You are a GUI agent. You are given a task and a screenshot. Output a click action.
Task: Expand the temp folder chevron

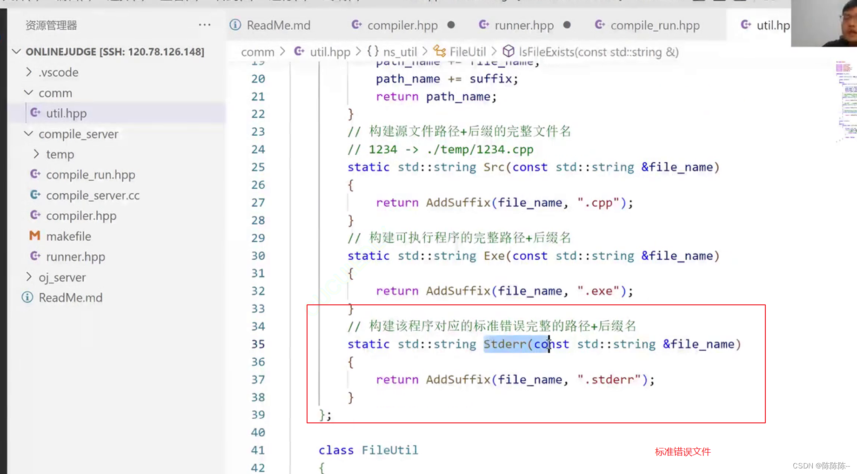point(36,154)
